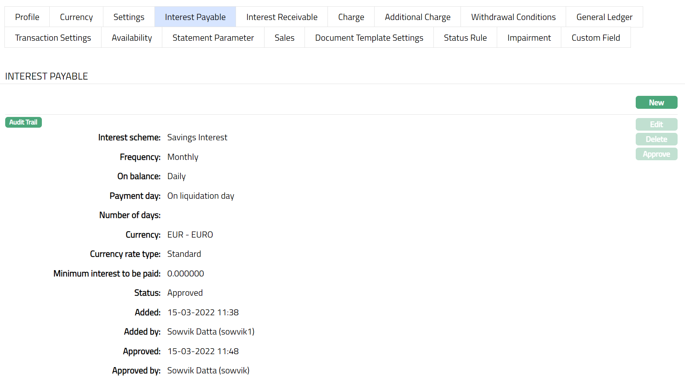Open the Interest Receivable tab
685x383 pixels.
tap(282, 17)
